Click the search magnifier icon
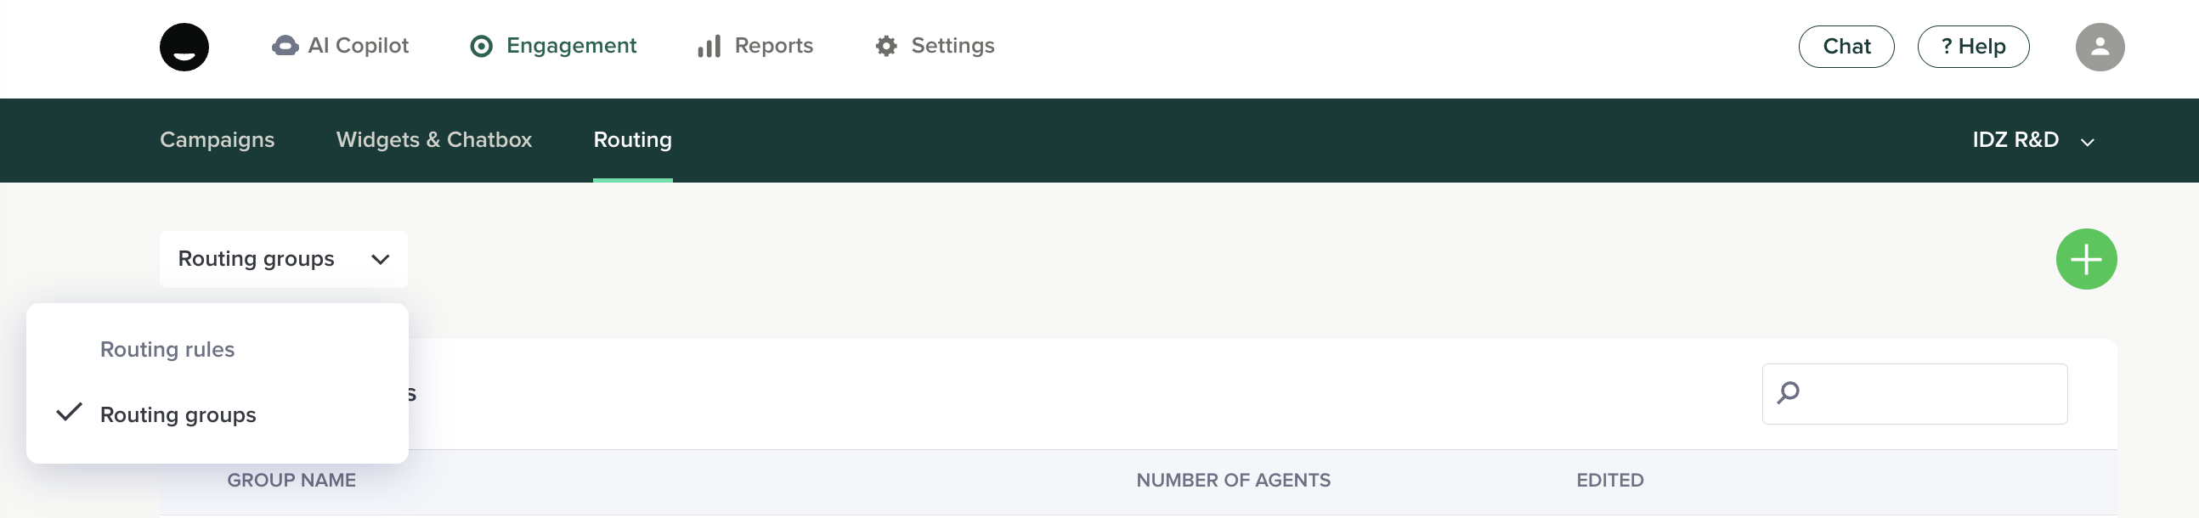2199x518 pixels. click(x=1789, y=392)
